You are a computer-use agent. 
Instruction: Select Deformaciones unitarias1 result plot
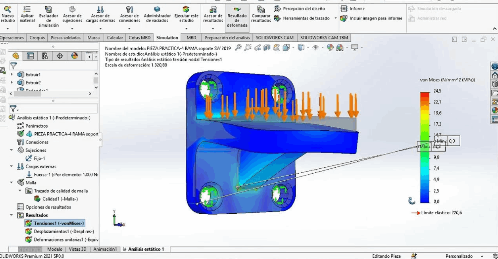[62, 240]
